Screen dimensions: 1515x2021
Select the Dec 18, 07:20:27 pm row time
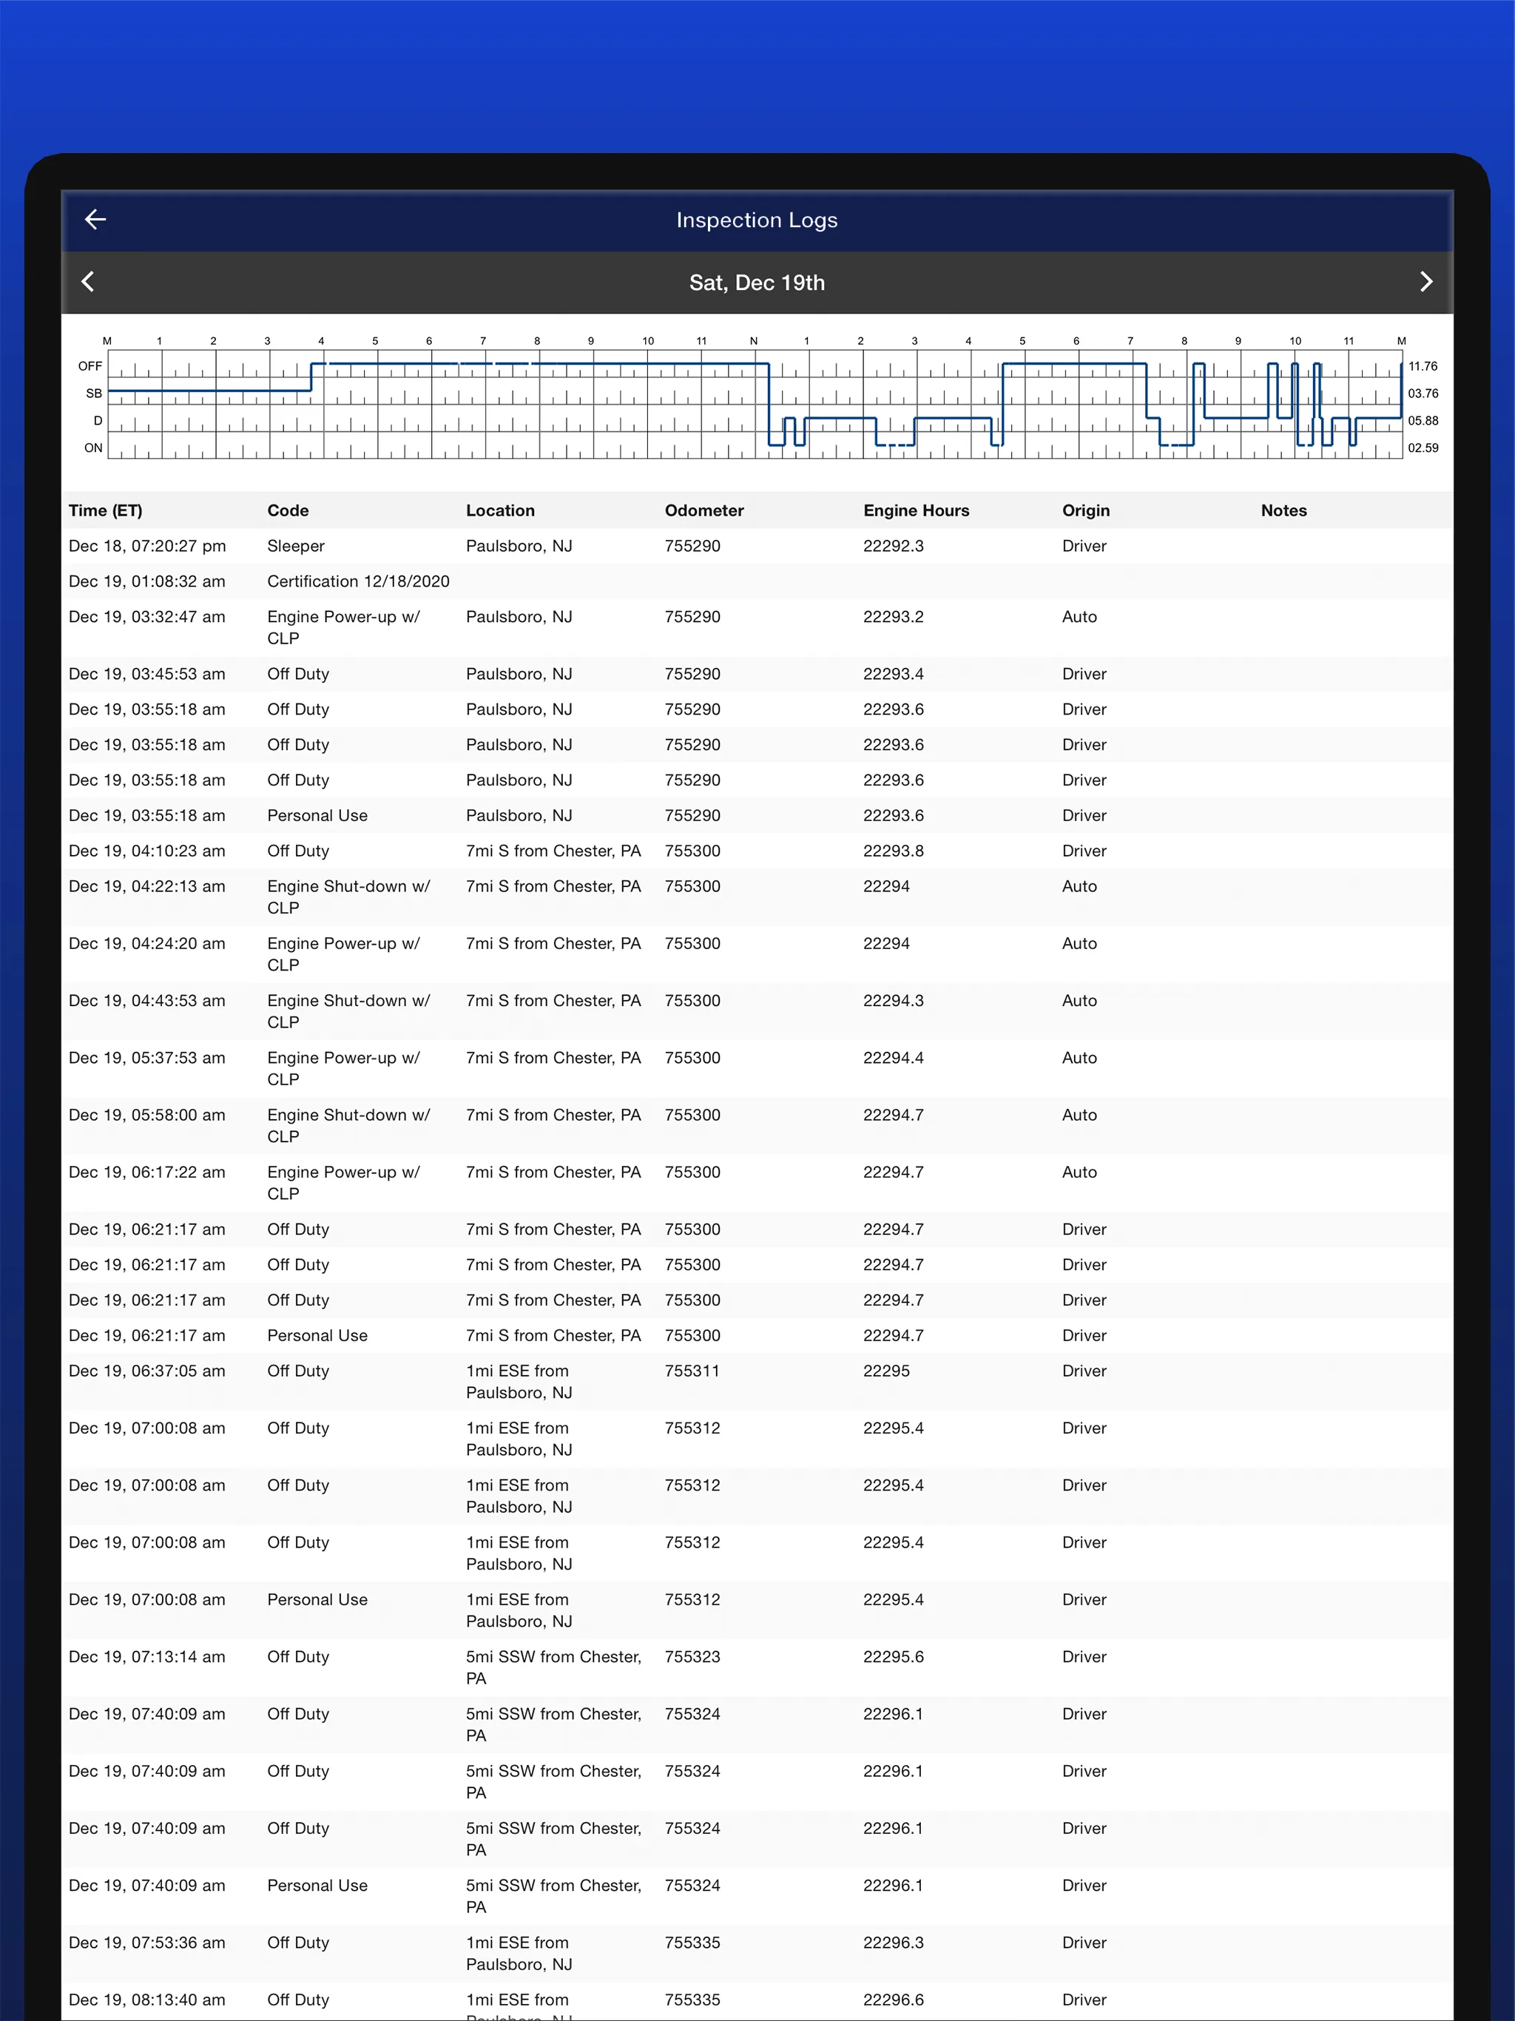[147, 547]
